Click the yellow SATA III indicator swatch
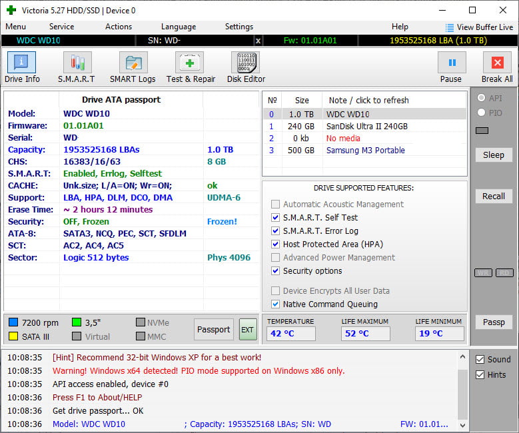 click(x=13, y=336)
